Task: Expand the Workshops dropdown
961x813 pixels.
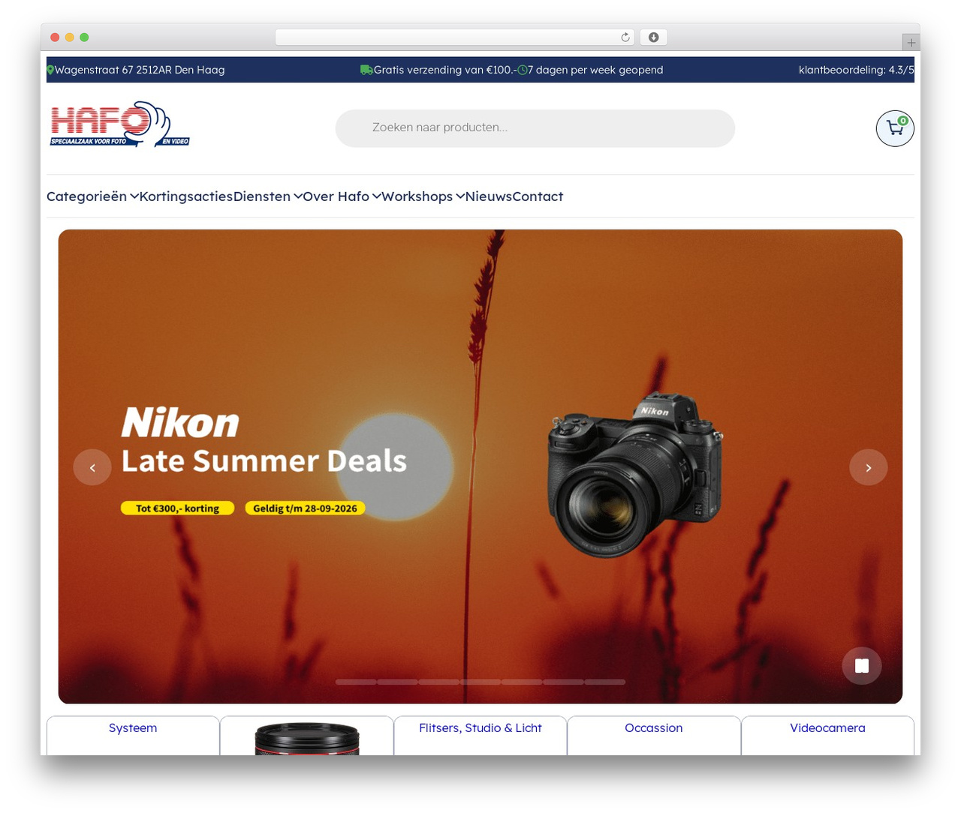Action: click(x=423, y=196)
